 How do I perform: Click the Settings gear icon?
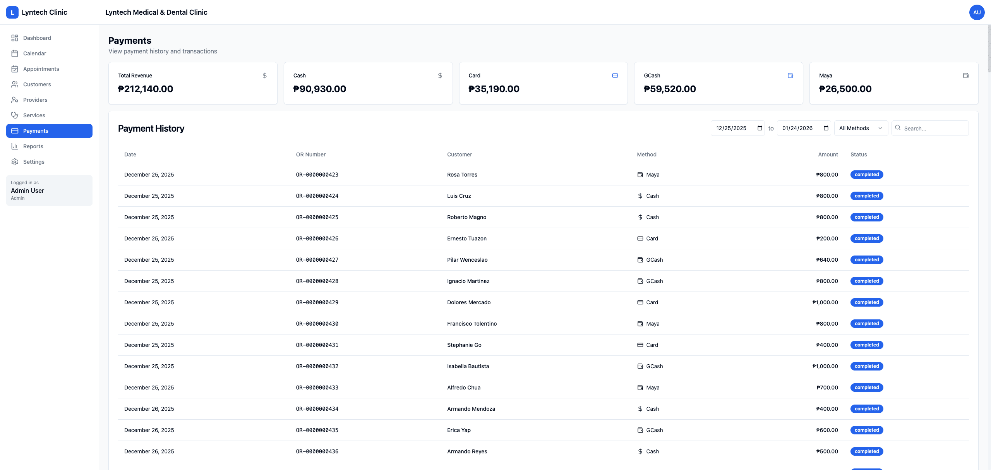(15, 162)
